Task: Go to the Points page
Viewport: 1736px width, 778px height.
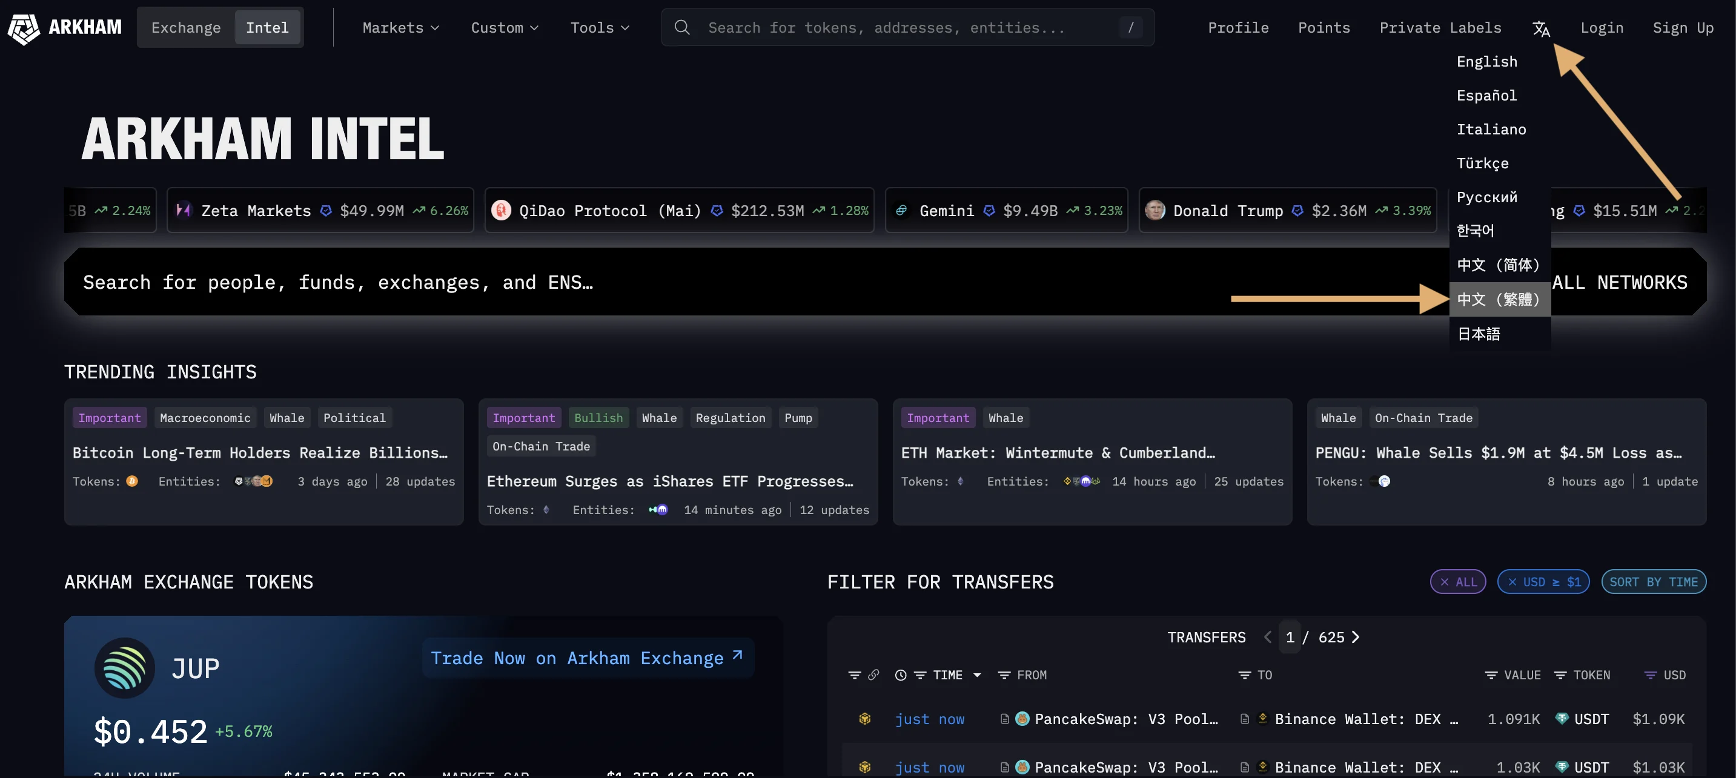Action: click(1324, 28)
